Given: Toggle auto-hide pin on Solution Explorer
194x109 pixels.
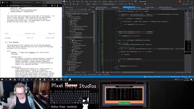Looking at the screenshot, I should [92, 7].
